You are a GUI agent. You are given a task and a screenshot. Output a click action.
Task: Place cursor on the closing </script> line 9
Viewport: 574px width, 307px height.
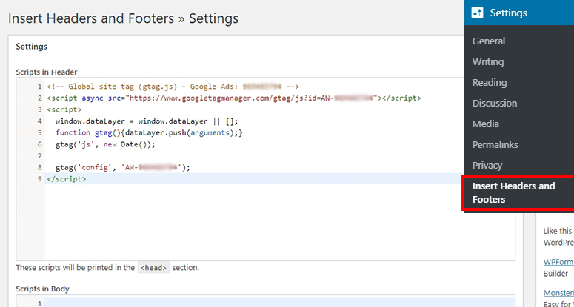pos(66,179)
